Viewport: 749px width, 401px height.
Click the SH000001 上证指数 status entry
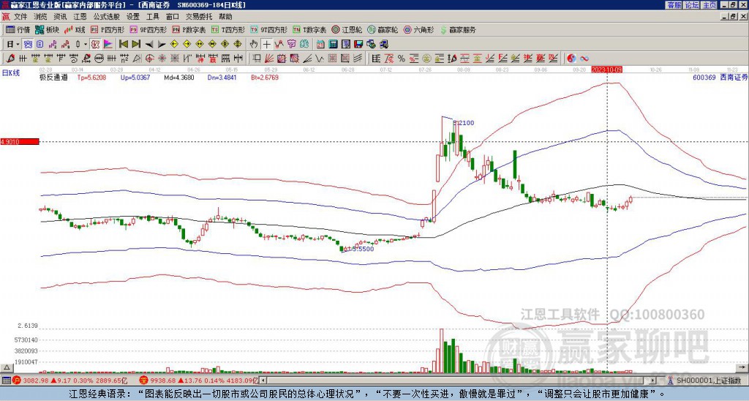709,381
